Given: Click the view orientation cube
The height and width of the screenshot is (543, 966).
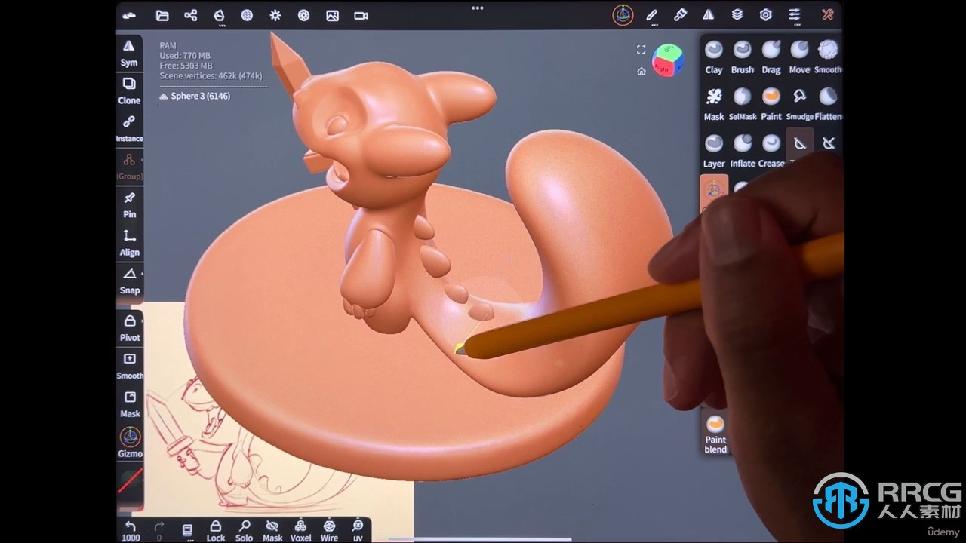Looking at the screenshot, I should [667, 60].
